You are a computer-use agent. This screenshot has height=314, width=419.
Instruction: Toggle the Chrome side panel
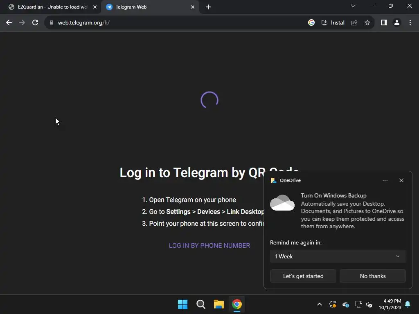tap(384, 23)
